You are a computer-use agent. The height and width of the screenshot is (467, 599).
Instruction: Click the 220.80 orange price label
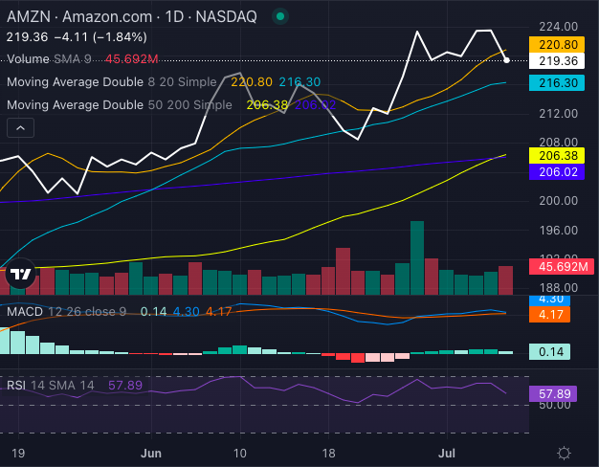[x=557, y=45]
